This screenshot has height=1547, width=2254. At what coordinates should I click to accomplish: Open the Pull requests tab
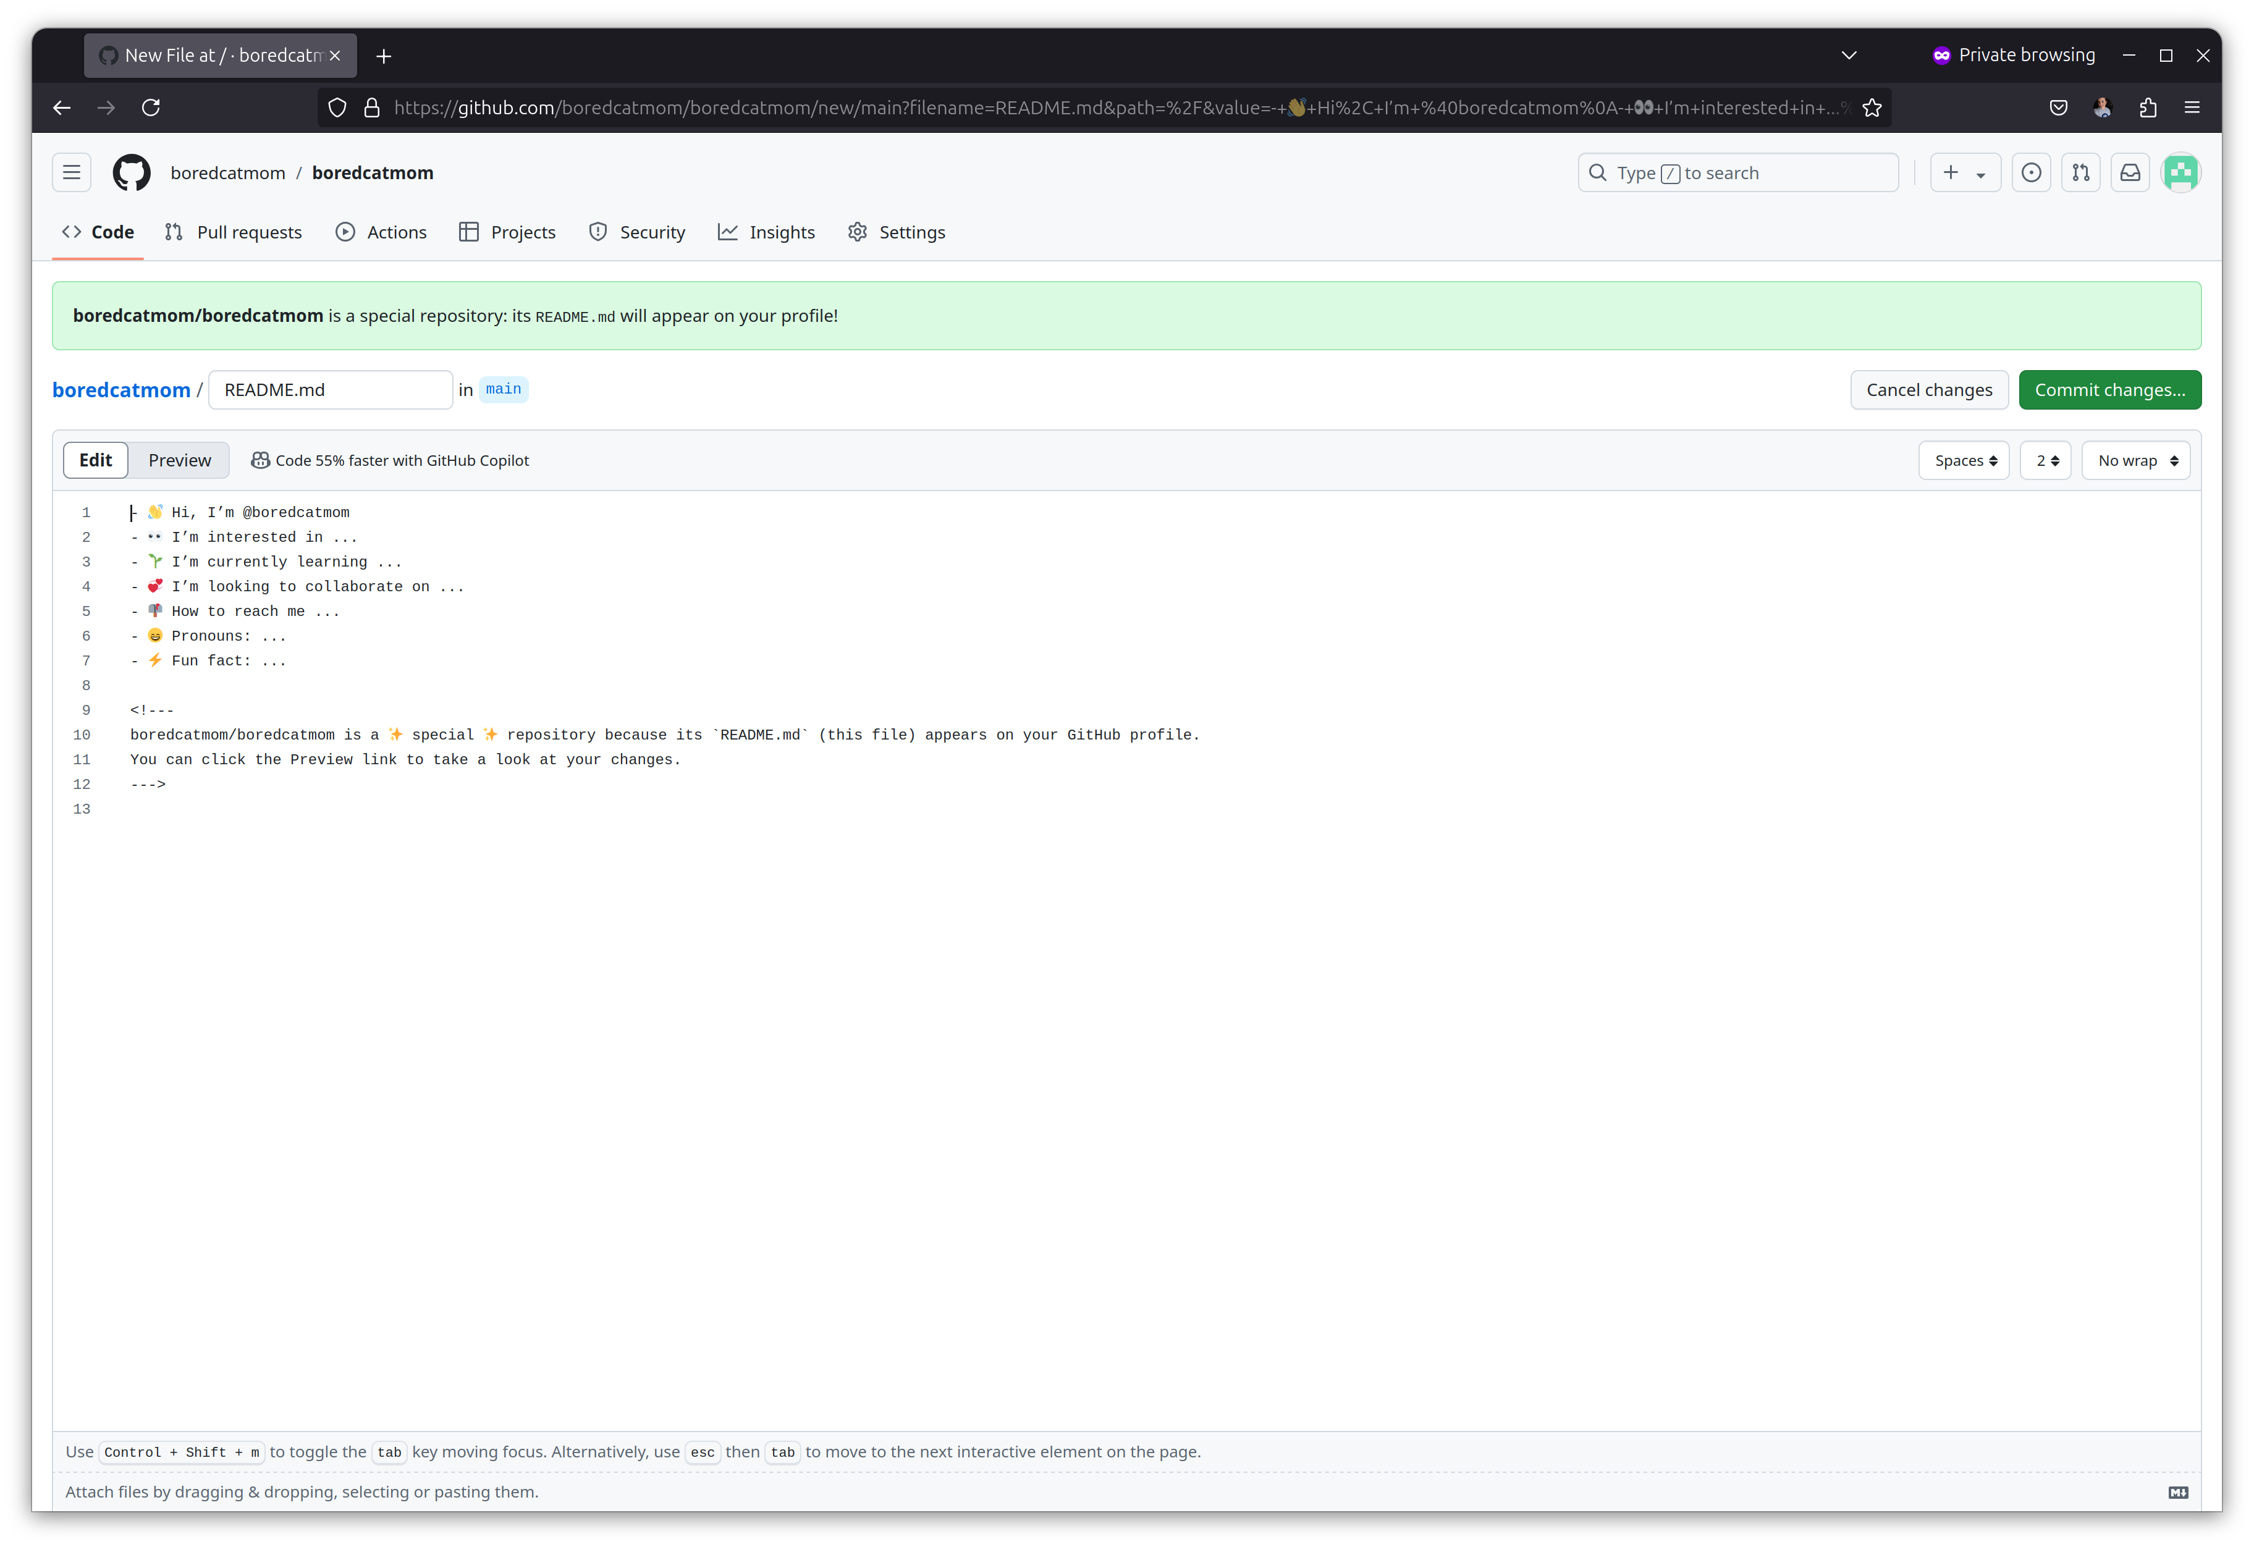[234, 232]
